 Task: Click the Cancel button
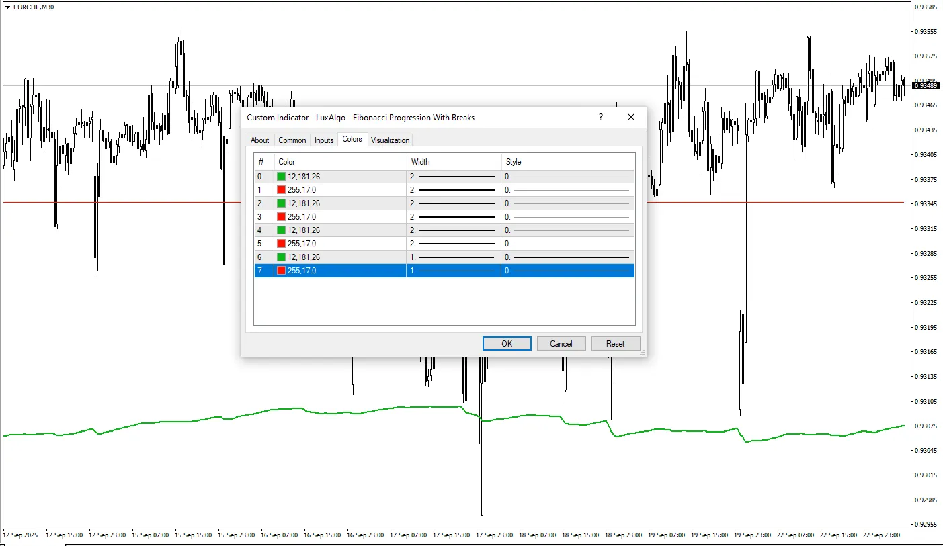[561, 344]
